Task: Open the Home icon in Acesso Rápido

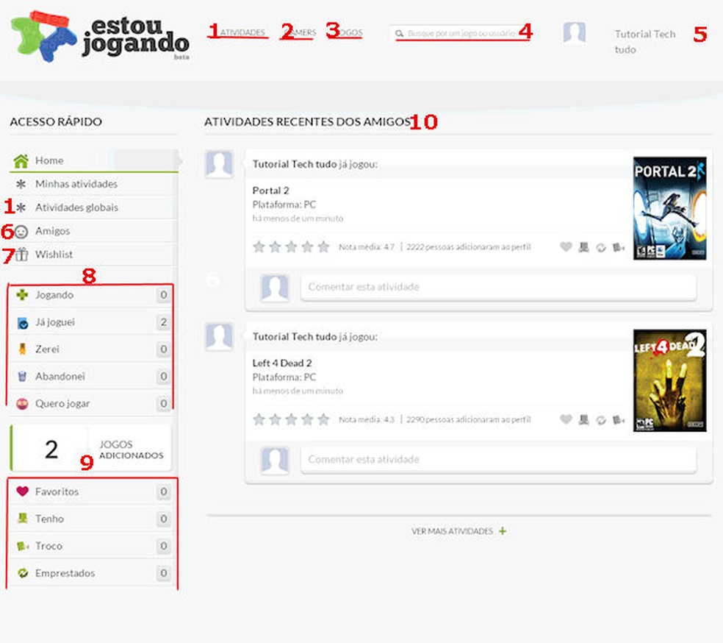Action: (21, 160)
